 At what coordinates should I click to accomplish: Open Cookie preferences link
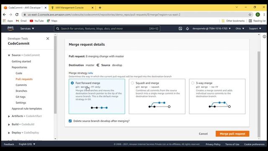254,144
